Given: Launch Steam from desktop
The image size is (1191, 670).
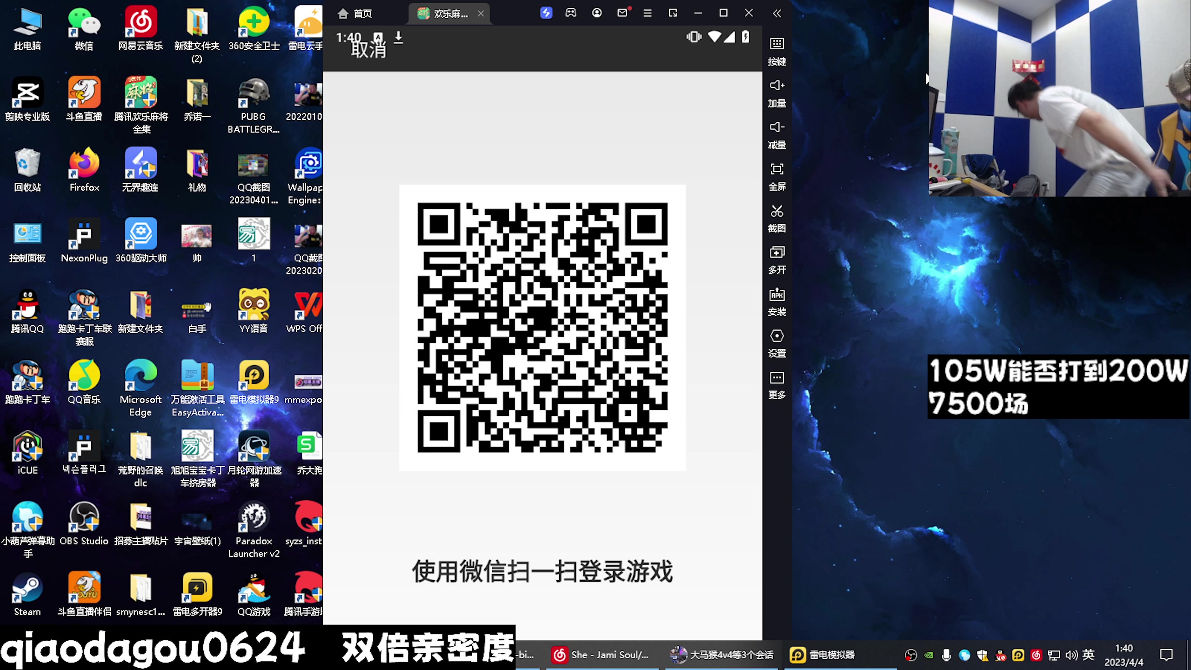Looking at the screenshot, I should 27,595.
